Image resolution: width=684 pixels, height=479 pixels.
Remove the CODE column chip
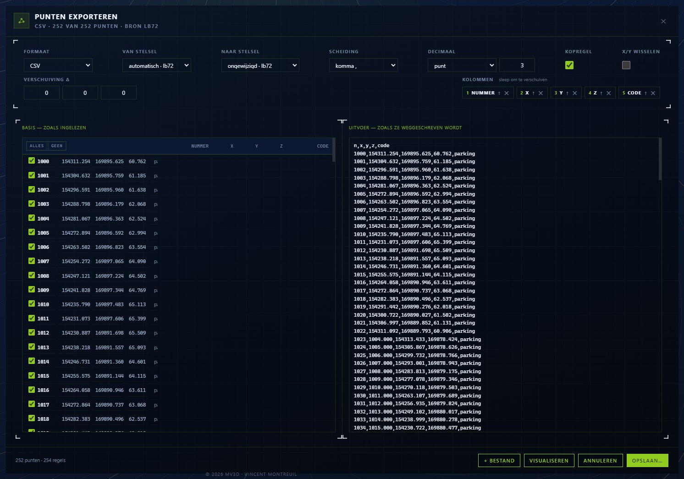point(653,93)
